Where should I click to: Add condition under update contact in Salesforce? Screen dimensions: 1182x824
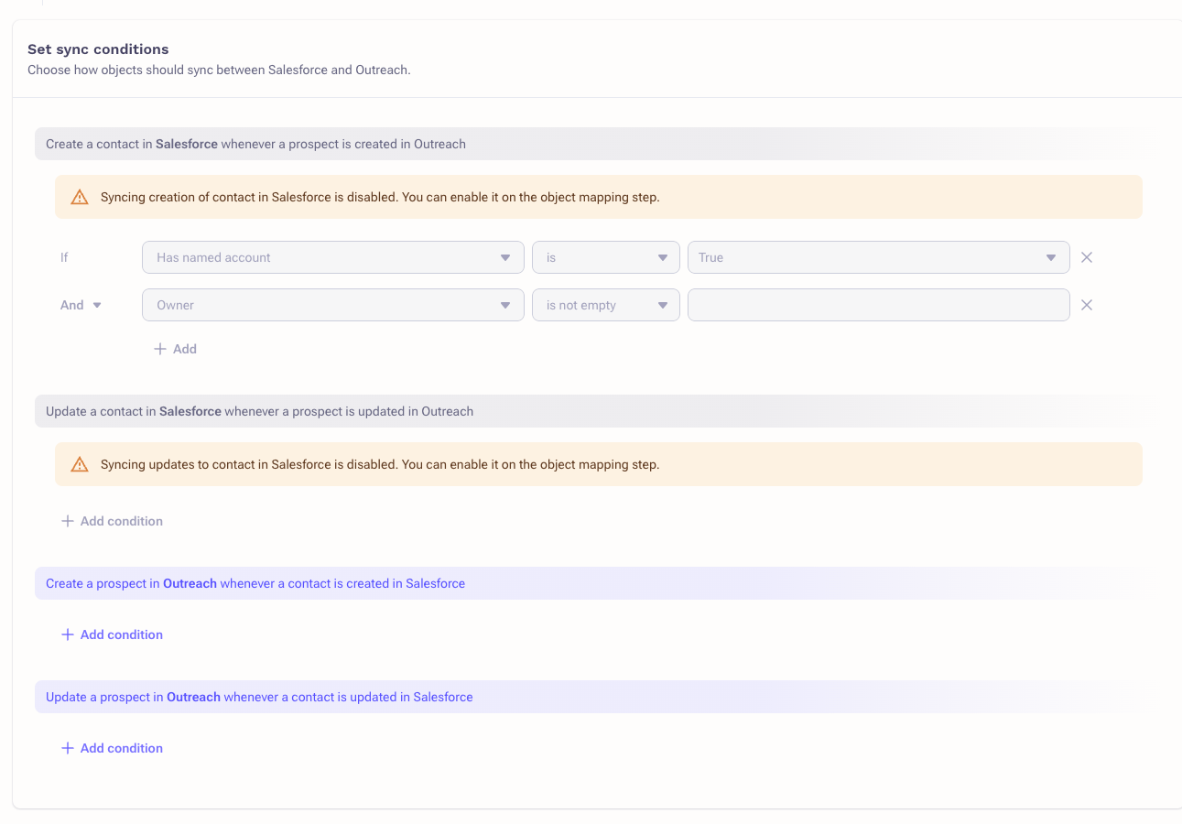click(112, 521)
